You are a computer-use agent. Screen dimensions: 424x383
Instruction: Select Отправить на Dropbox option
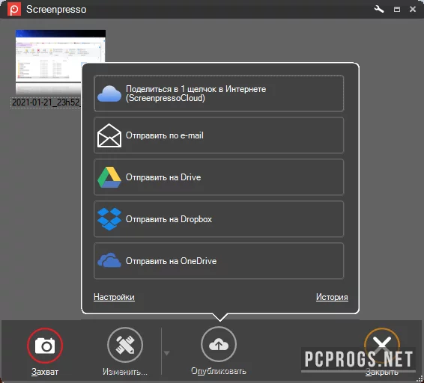point(219,219)
